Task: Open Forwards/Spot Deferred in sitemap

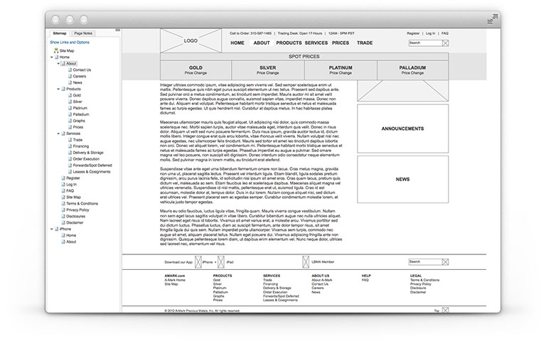Action: [92, 166]
